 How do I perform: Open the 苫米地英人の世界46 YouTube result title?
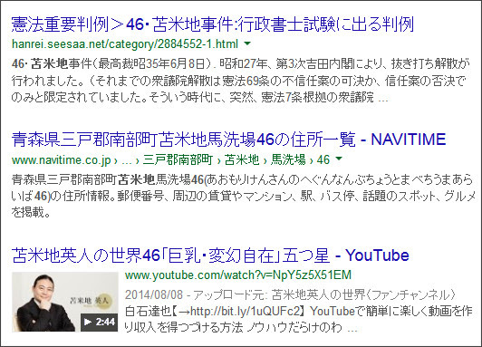click(210, 255)
